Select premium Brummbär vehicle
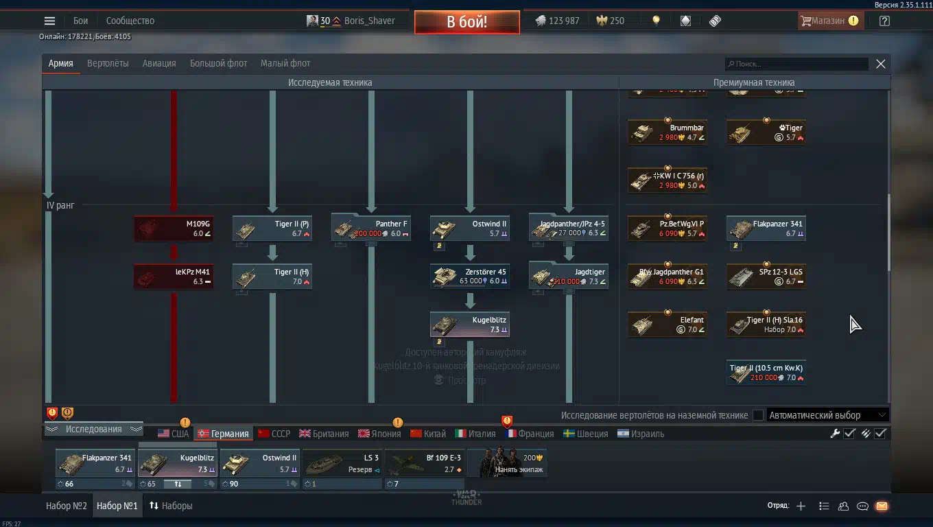This screenshot has width=933, height=527. pos(668,132)
